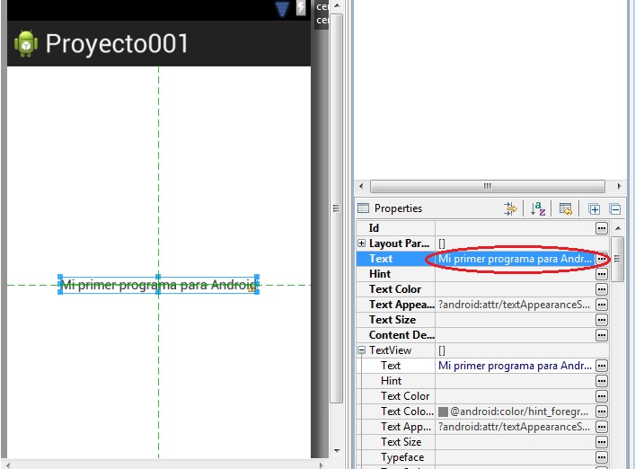Screen dimensions: 635x469
Task: Click the gray color swatch for hint_foreground
Action: [x=443, y=411]
